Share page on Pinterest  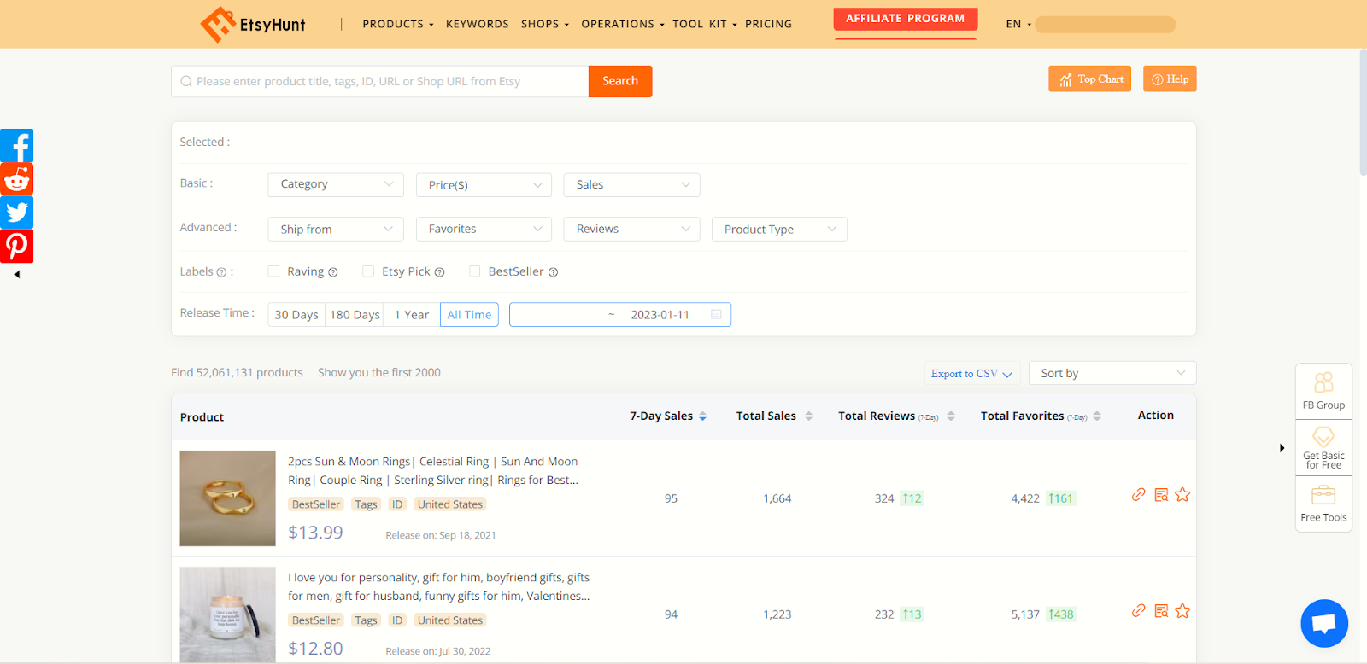click(x=17, y=246)
